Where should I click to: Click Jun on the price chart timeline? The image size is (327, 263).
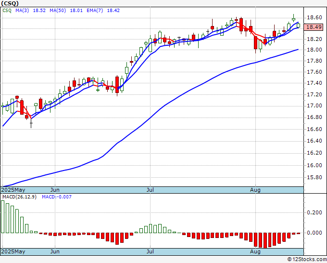click(x=55, y=190)
